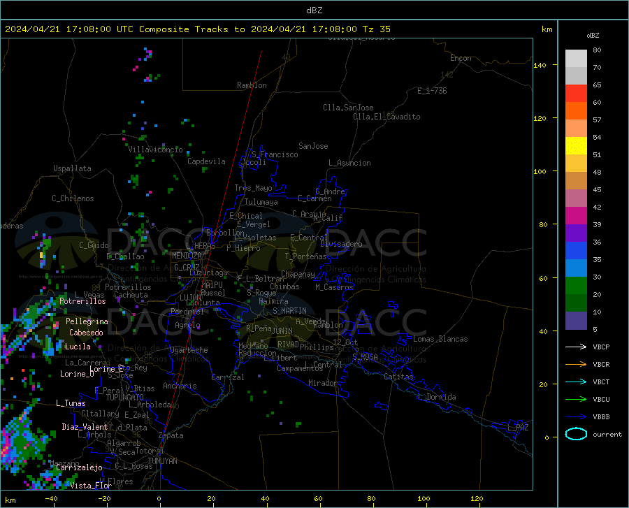Click the E_1-736 map label
Viewport: 629px width, 508px height.
(432, 91)
